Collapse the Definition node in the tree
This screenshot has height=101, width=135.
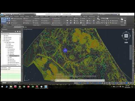coord(6,47)
